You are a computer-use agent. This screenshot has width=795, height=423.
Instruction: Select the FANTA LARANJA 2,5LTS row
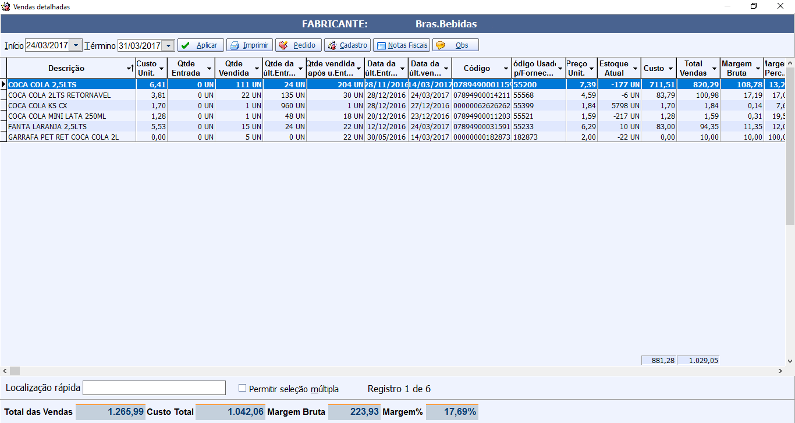click(397, 126)
